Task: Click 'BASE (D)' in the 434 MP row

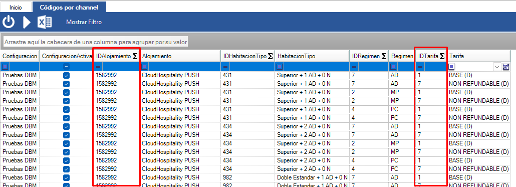Action: click(461, 143)
